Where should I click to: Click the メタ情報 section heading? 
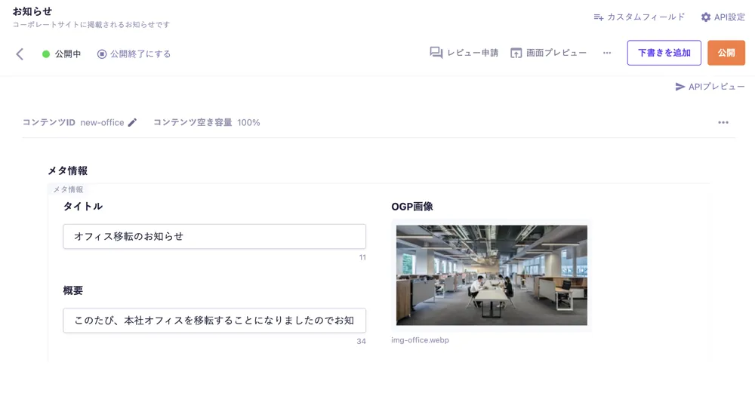[67, 170]
